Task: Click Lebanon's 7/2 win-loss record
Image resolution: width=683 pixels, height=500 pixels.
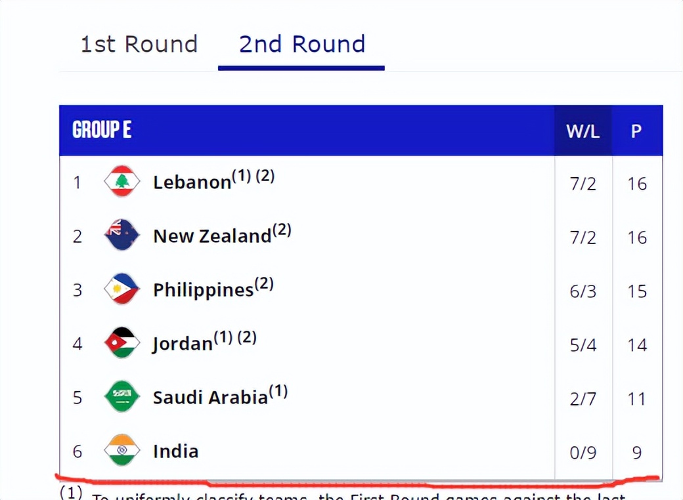Action: tap(583, 184)
